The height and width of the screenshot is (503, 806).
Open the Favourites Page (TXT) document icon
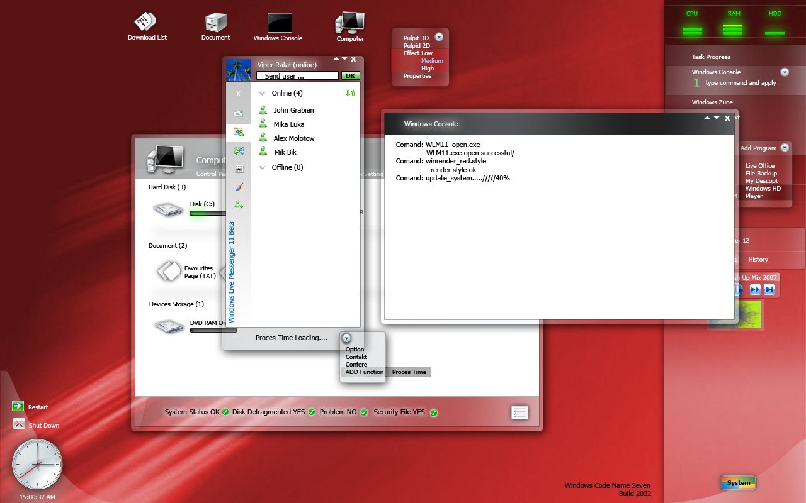(x=169, y=271)
